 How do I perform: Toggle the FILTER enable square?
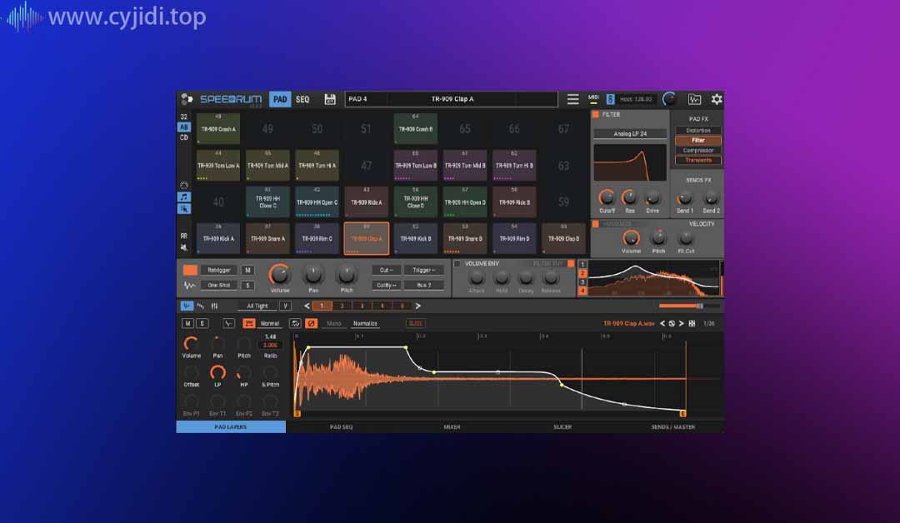tap(596, 115)
